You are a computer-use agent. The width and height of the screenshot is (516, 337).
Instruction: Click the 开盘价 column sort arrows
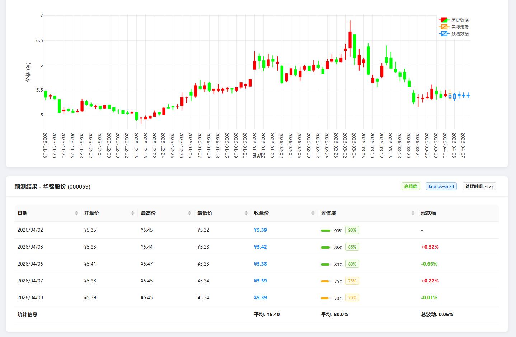pos(133,213)
